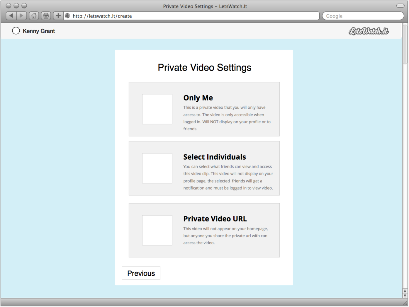
Task: Select the Only Me privacy option
Action: 157,109
